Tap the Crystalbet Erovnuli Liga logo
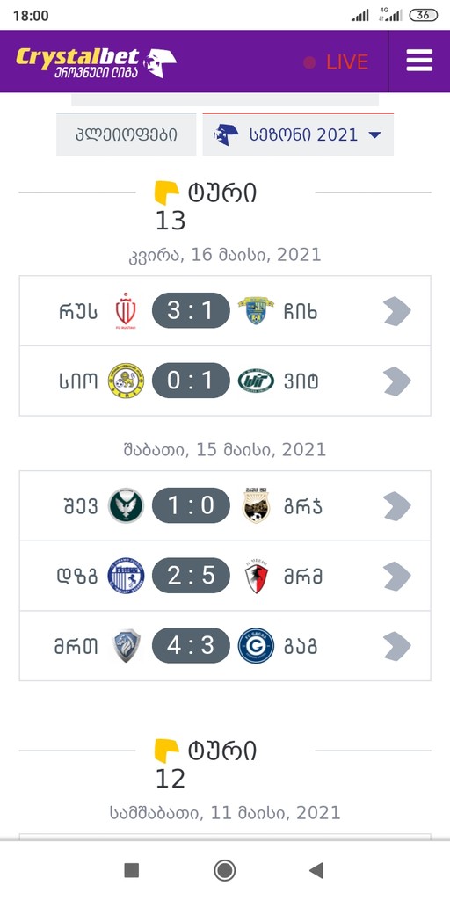 pos(96,62)
